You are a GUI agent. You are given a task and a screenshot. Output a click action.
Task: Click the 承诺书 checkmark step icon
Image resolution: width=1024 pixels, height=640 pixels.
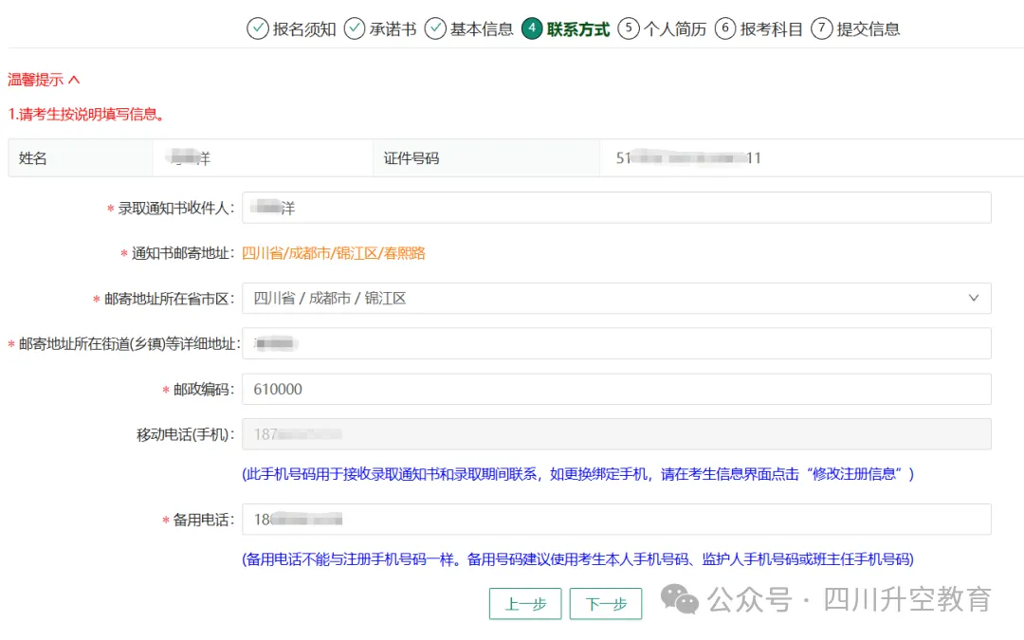point(354,28)
